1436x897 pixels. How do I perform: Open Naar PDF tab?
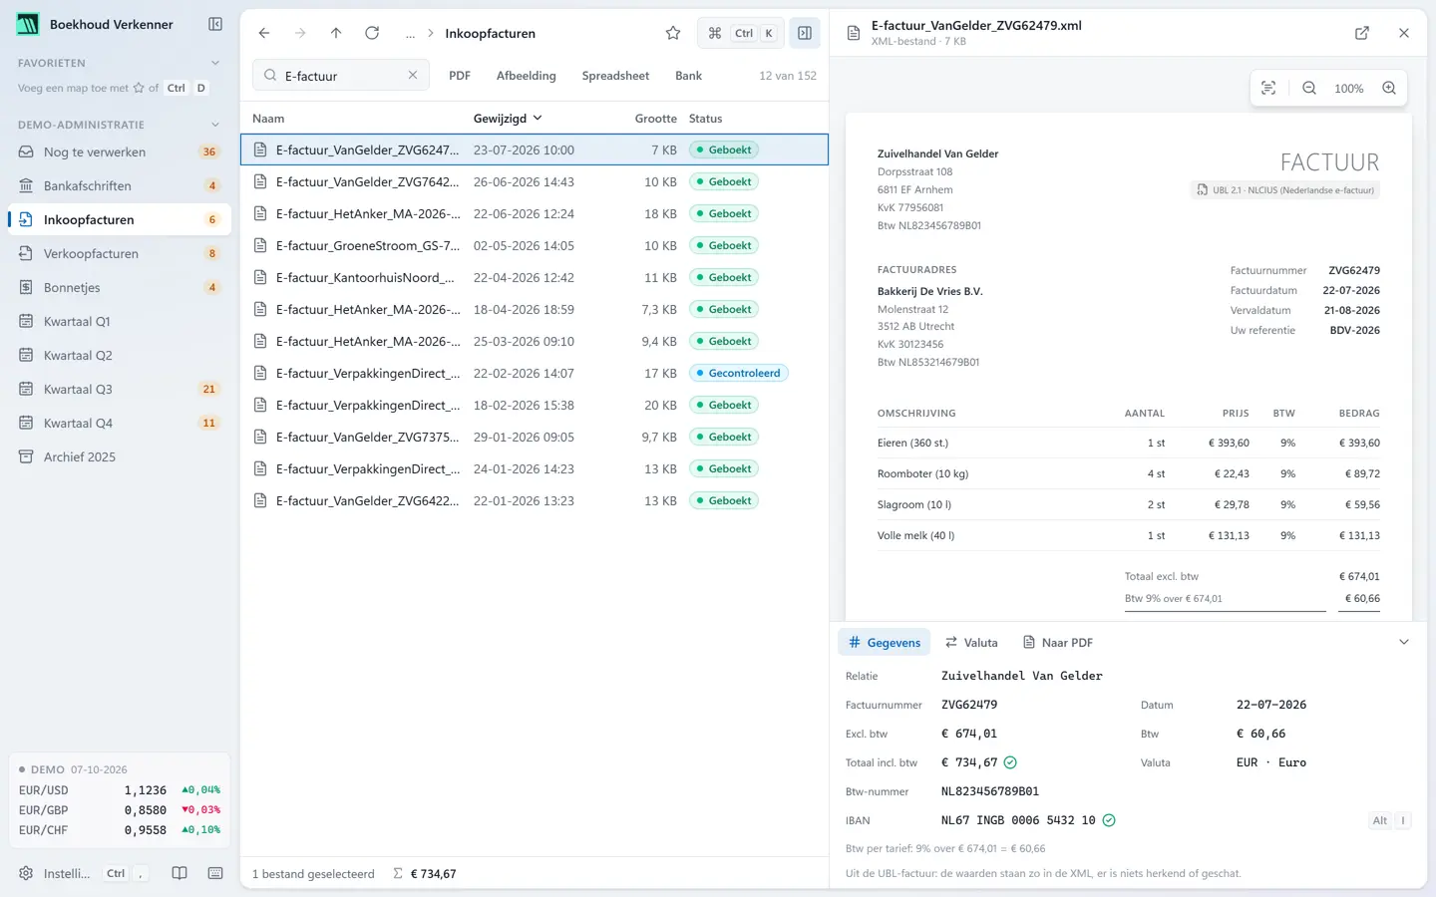point(1058,642)
